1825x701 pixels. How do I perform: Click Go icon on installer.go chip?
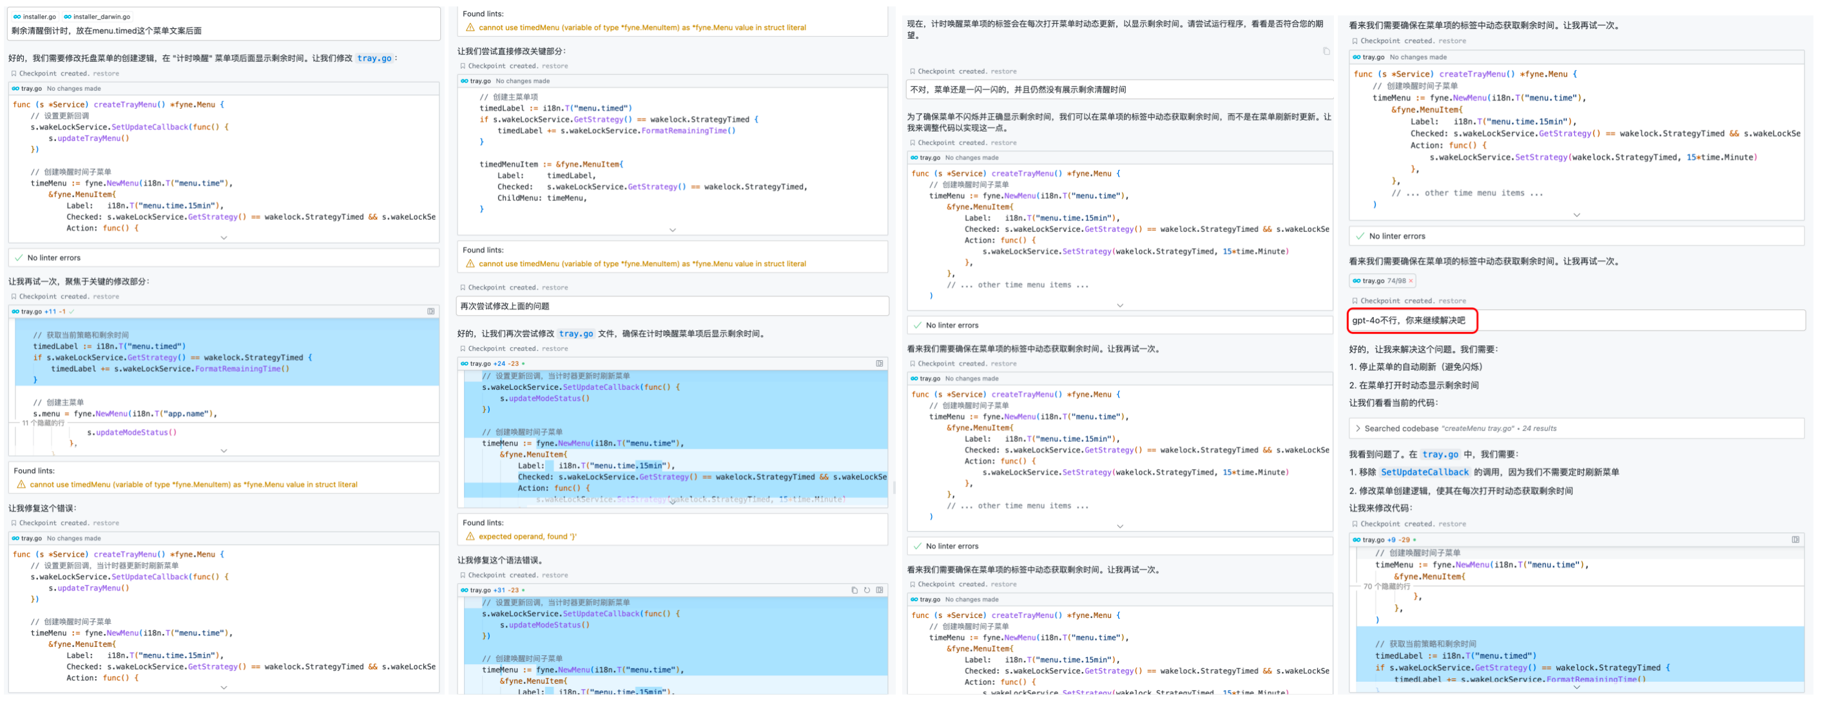[x=17, y=16]
